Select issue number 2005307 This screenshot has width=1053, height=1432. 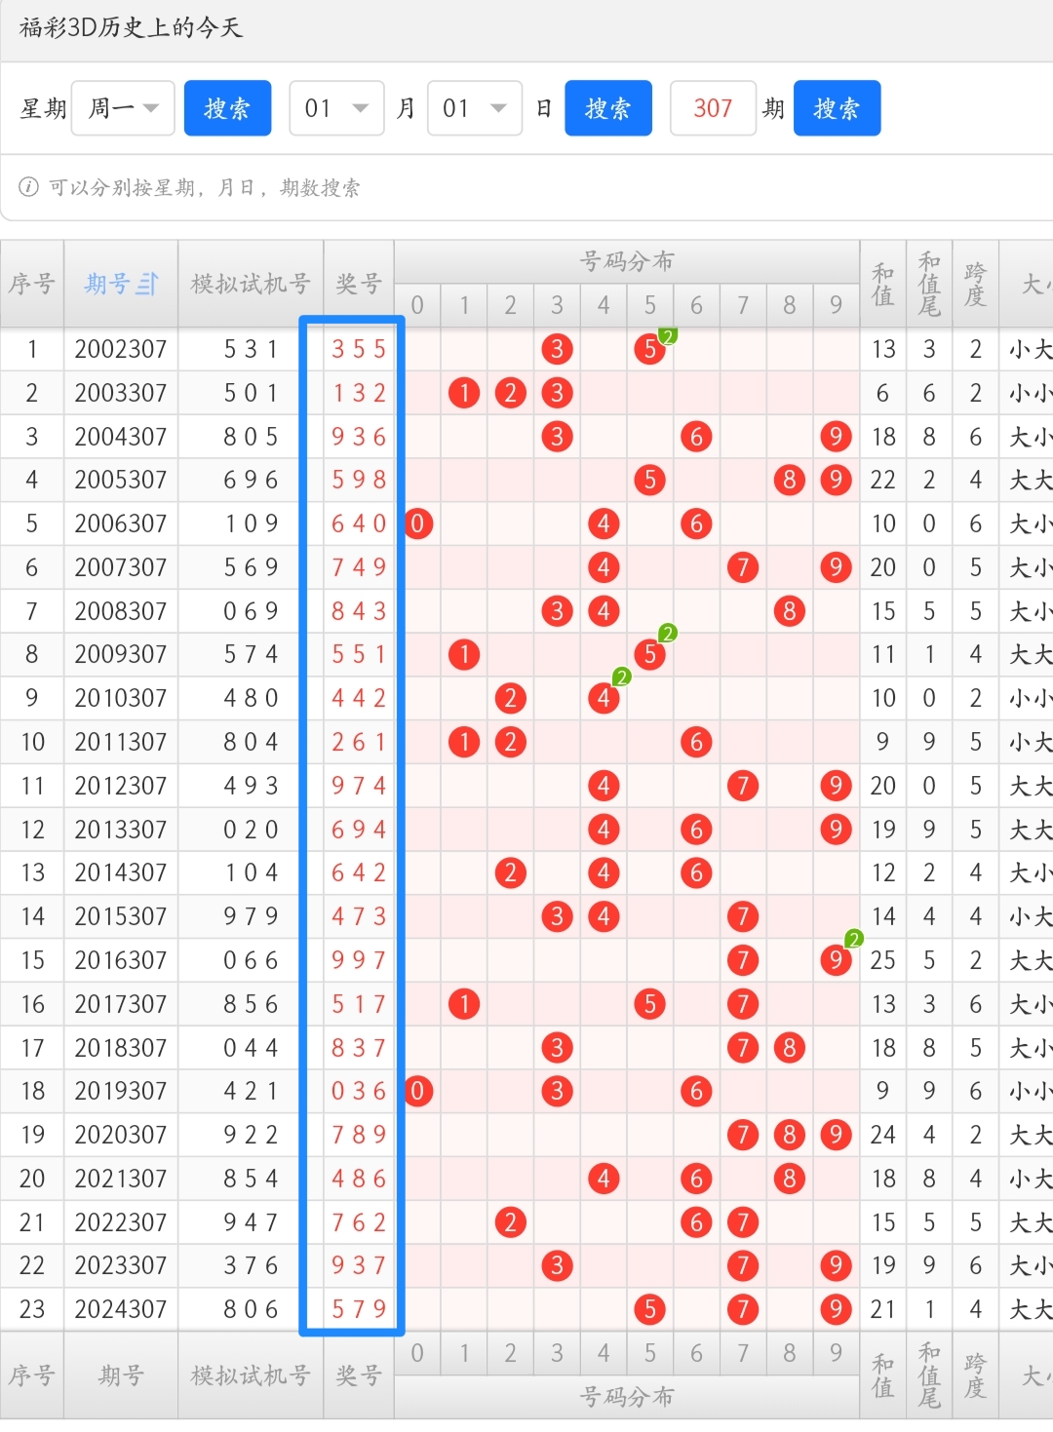[x=121, y=480]
